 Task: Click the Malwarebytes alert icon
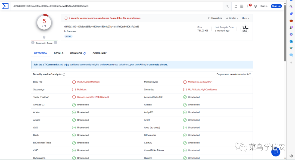tap(185, 82)
